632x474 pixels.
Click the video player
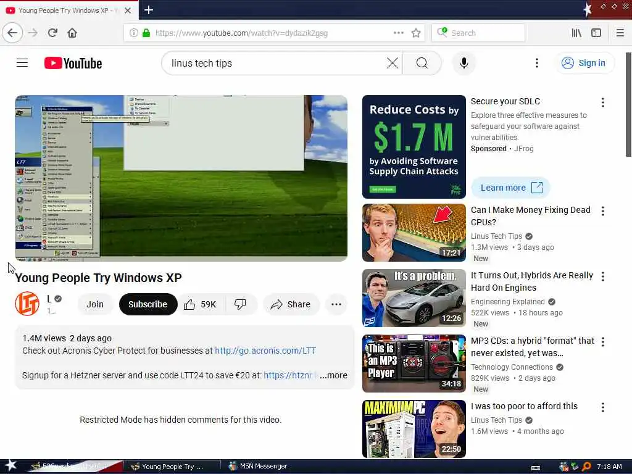point(181,178)
